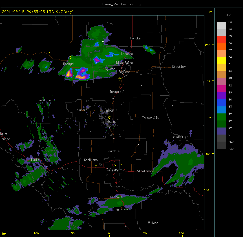Viewport: 243px width, 237px height.
Task: Click the Lacombe city label
Action: (x=127, y=54)
